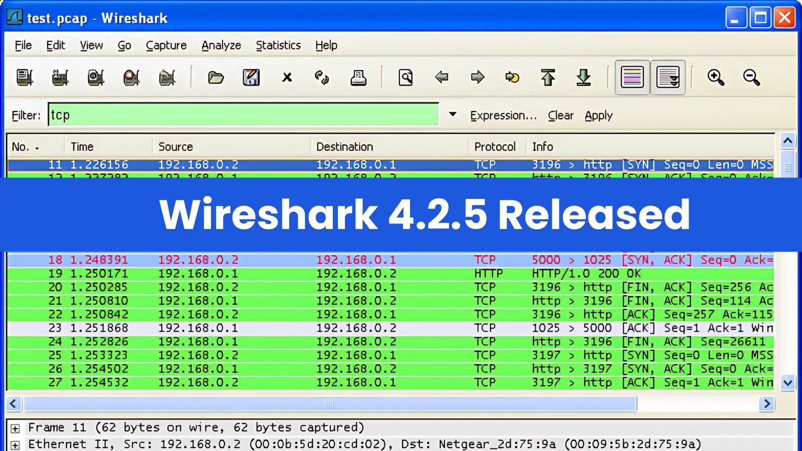The image size is (802, 451).
Task: Stop the running capture icon
Action: pos(131,78)
